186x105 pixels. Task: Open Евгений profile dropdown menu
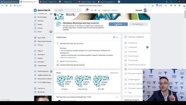[142, 10]
